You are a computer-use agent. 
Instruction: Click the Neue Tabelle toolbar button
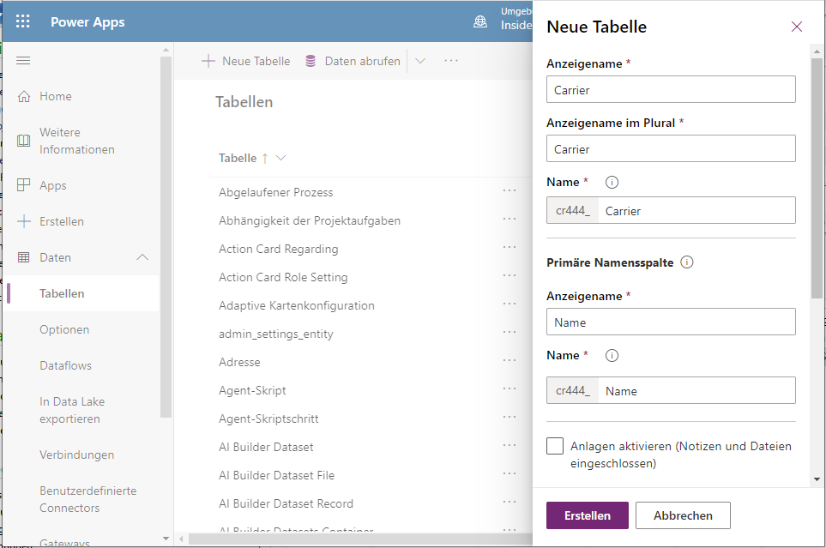click(x=246, y=61)
